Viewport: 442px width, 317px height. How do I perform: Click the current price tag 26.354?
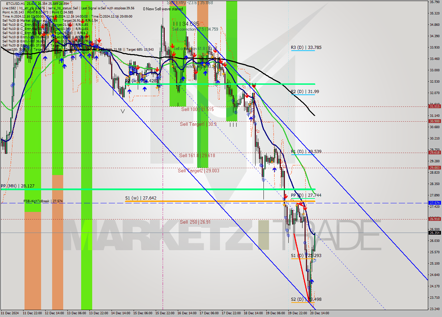(x=434, y=233)
